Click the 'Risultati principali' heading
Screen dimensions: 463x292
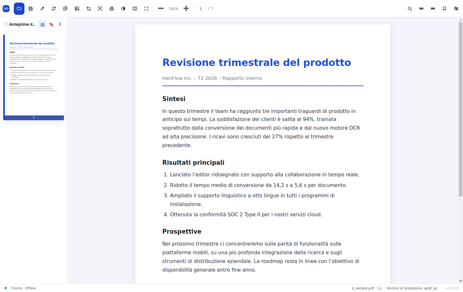[193, 162]
